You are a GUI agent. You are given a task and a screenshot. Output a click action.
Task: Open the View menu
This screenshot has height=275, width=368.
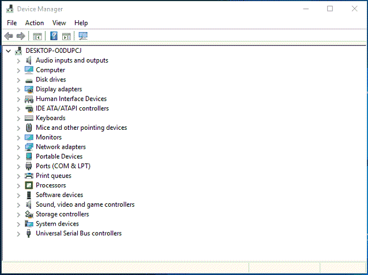pos(59,23)
